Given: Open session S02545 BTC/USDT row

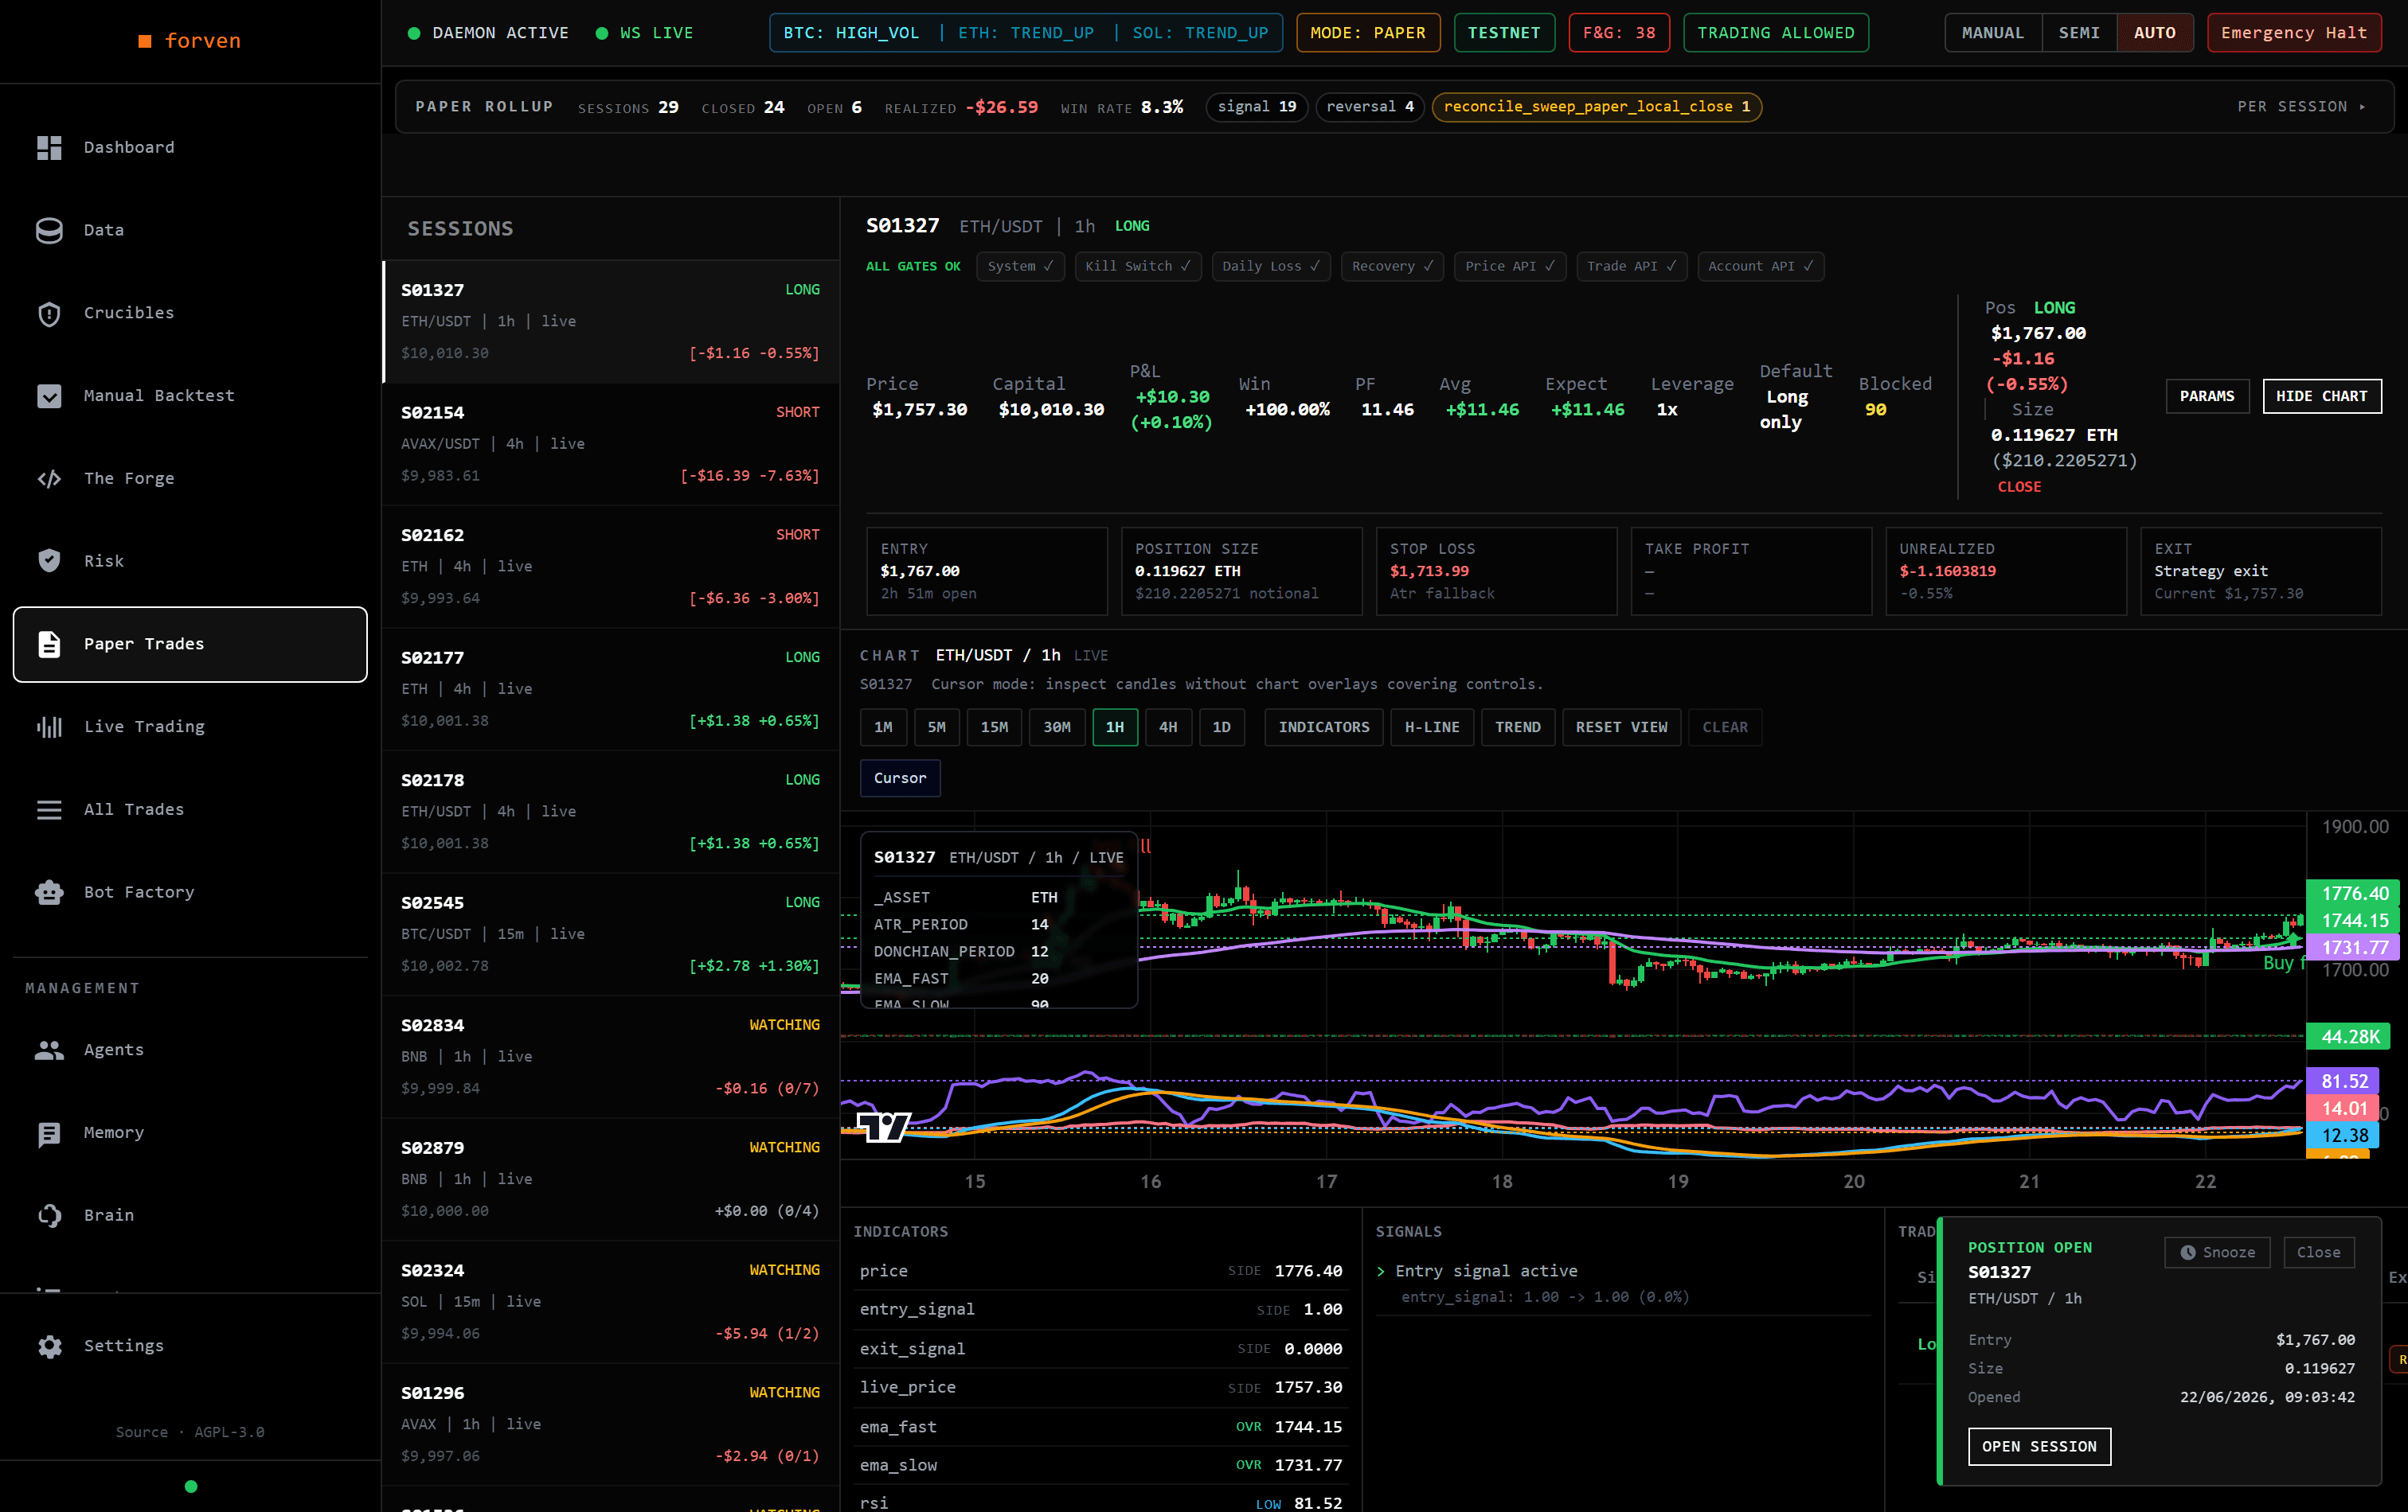Looking at the screenshot, I should click(610, 934).
